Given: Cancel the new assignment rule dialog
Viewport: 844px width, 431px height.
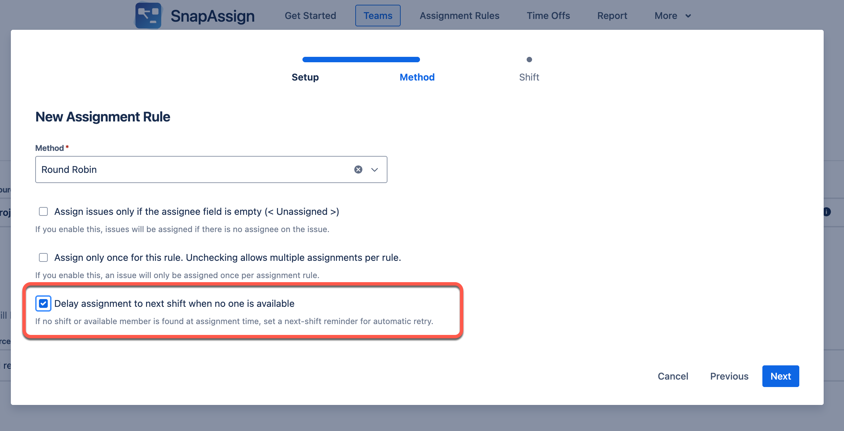Looking at the screenshot, I should (x=673, y=376).
